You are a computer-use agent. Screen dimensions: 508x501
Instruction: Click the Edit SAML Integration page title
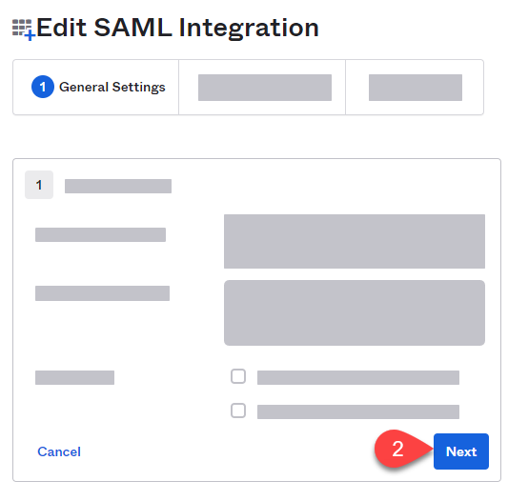(178, 29)
